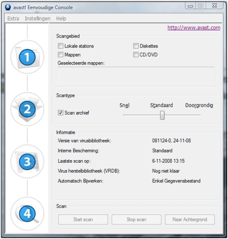Enable the CD/DVD checkbox
Viewport: 228px width, 239px height.
pyautogui.click(x=136, y=55)
